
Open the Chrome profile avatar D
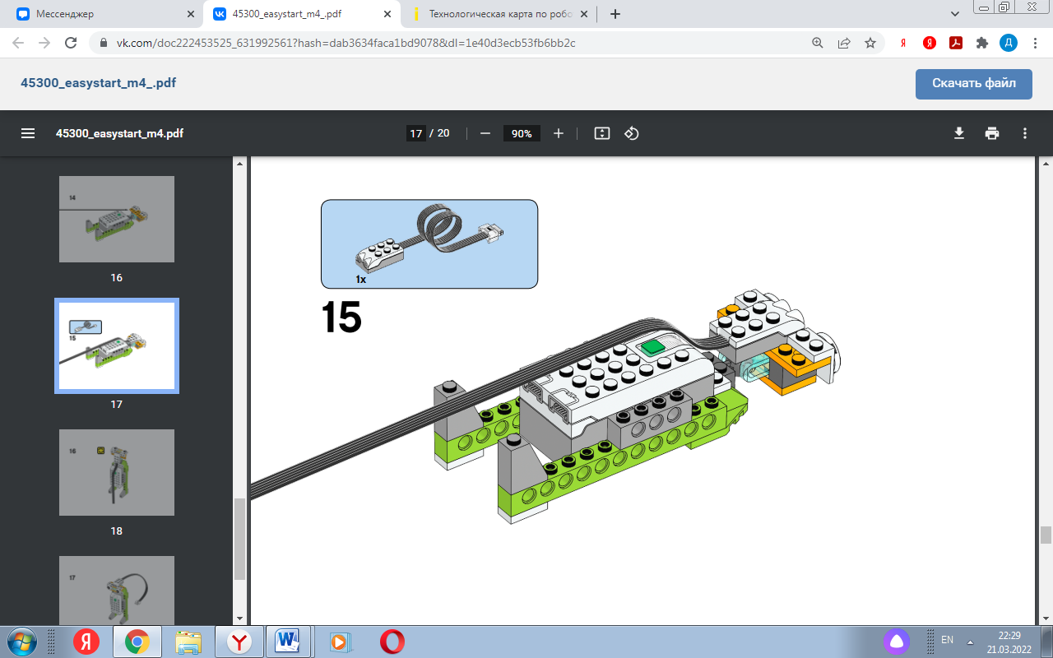click(x=1009, y=43)
